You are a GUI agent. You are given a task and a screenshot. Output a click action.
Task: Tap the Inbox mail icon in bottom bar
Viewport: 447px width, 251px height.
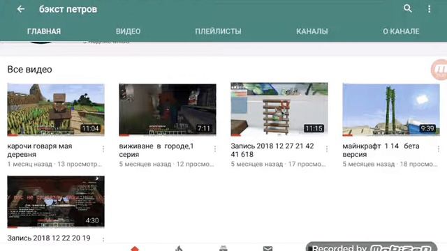pos(268,249)
